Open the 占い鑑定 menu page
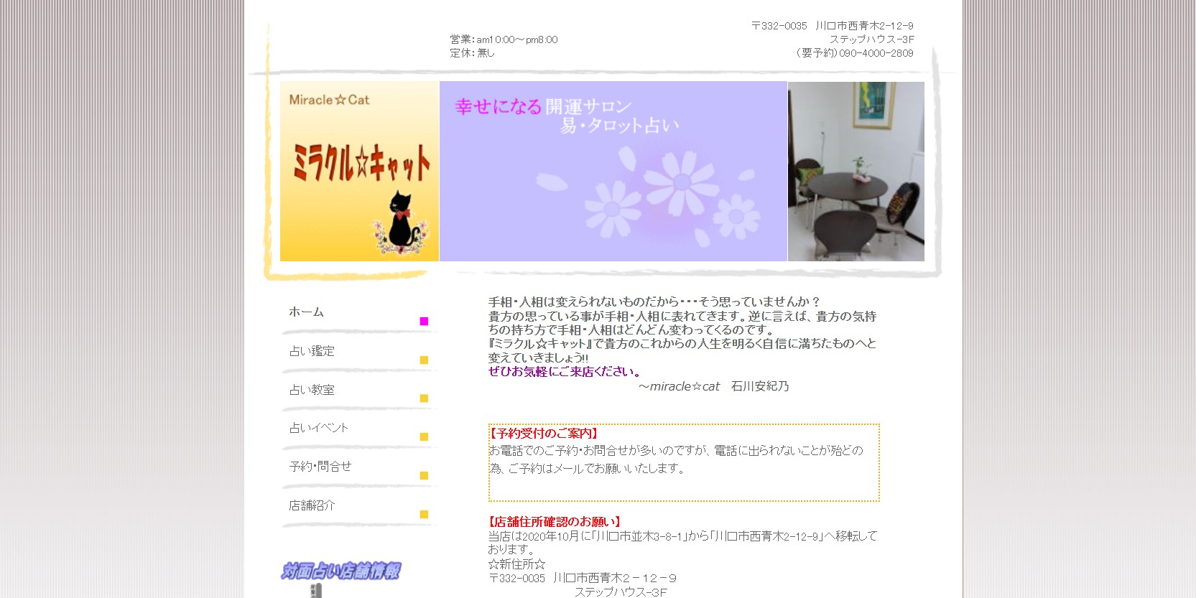This screenshot has width=1196, height=598. click(x=312, y=351)
